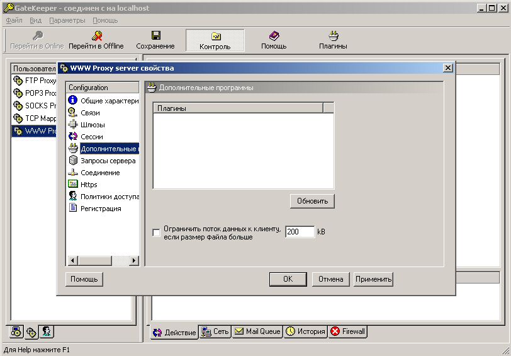Select the Https text in configuration list
Image resolution: width=511 pixels, height=356 pixels.
(x=89, y=185)
